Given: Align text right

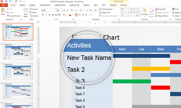Looking at the screenshot, I should coord(83,15).
